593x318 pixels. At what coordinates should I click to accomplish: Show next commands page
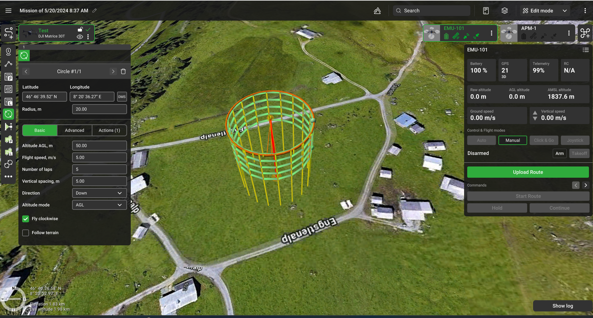pyautogui.click(x=586, y=185)
